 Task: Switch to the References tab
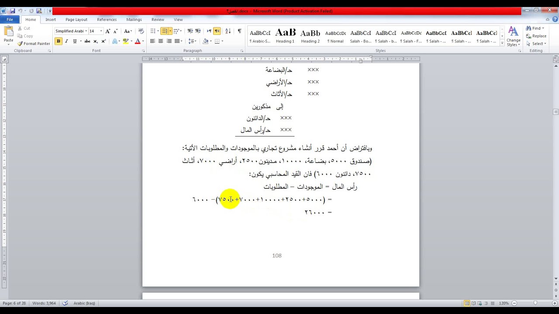(x=107, y=20)
